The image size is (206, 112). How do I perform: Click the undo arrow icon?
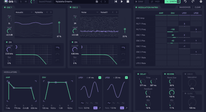pos(185,2)
